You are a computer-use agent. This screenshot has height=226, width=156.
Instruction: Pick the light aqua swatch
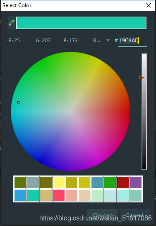coord(123,195)
